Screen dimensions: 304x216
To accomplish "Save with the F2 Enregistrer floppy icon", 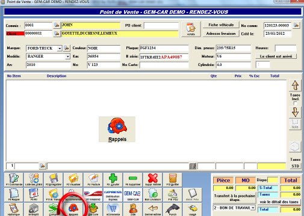I will click(54, 179).
